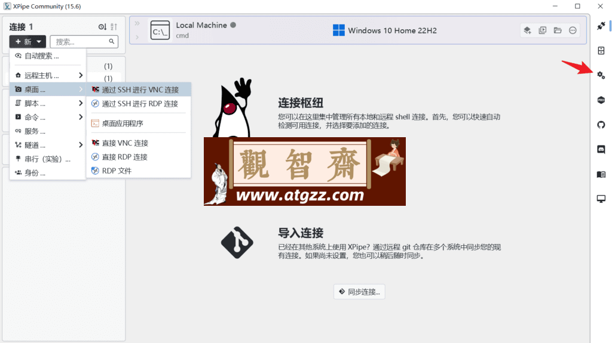Click the monitor icon in sidebar
The image size is (612, 343).
pyautogui.click(x=601, y=199)
